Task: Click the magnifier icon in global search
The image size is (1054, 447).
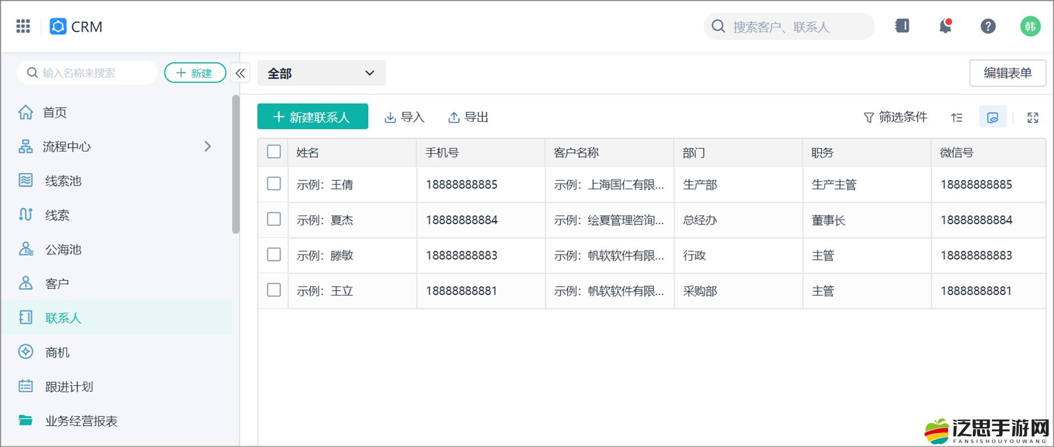Action: 719,26
